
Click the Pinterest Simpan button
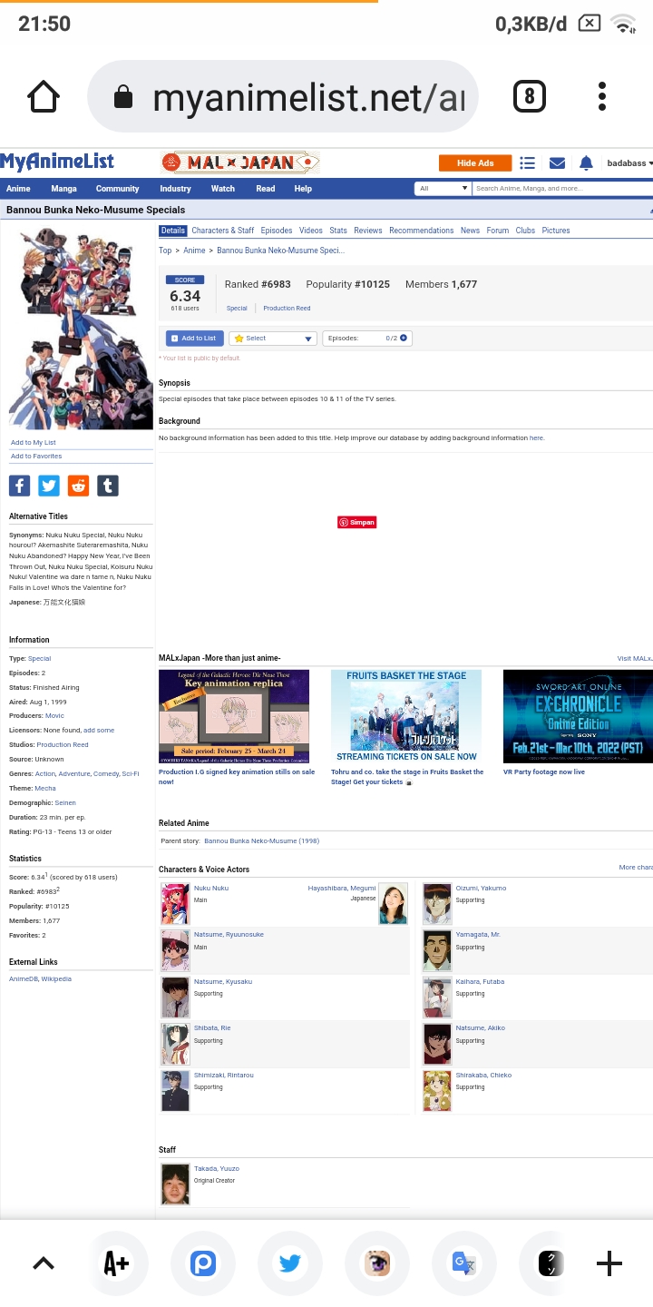point(356,522)
